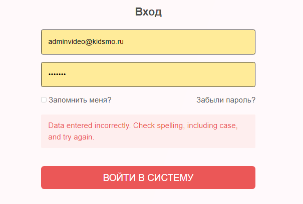
Task: Submit login with the red button
Action: (148, 177)
